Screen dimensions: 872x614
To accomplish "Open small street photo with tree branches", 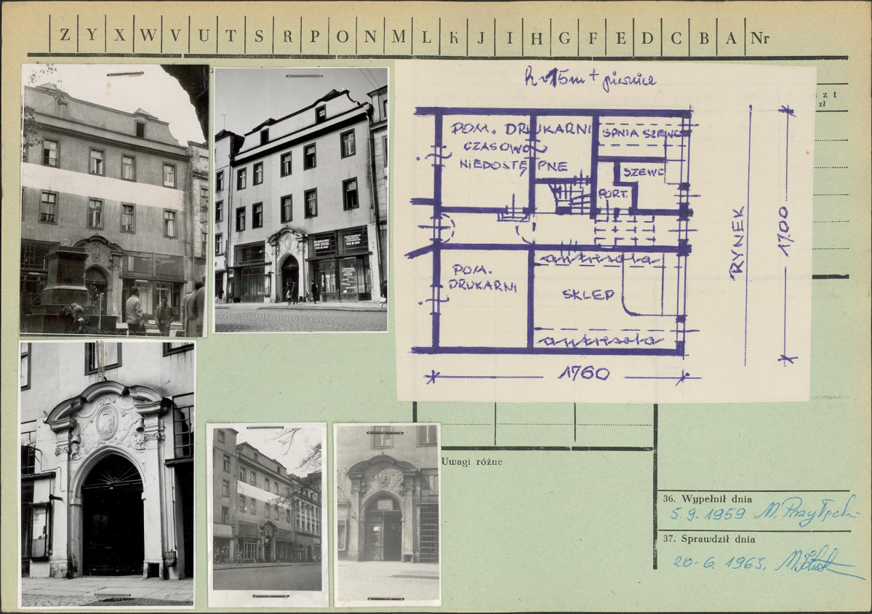I will coord(267,514).
